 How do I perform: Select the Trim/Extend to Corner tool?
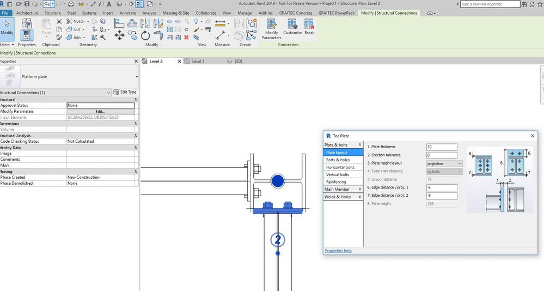click(158, 35)
